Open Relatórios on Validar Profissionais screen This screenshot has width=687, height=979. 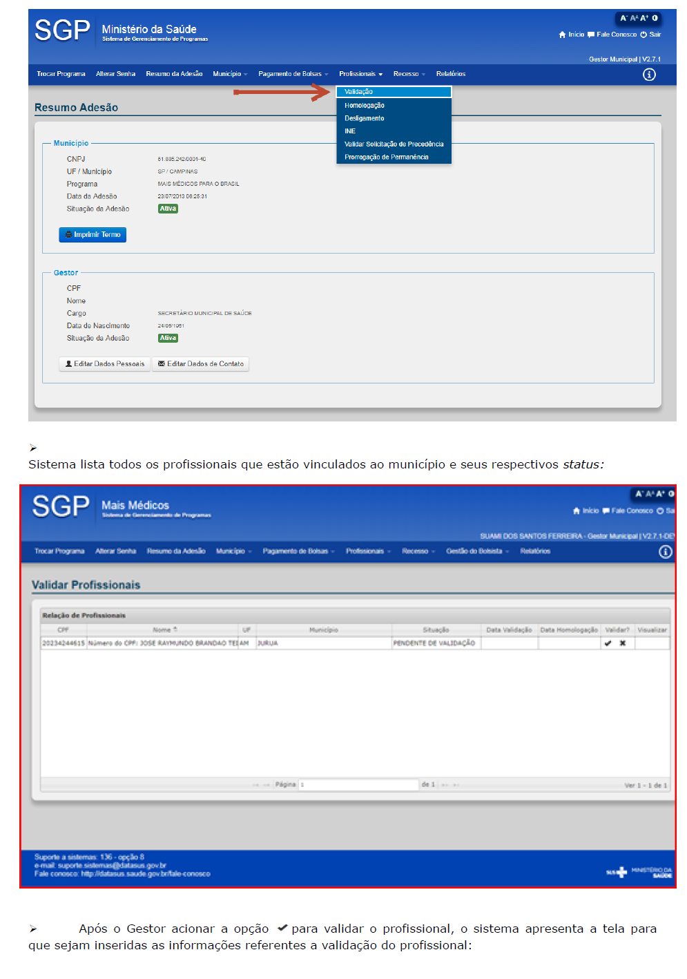[535, 551]
